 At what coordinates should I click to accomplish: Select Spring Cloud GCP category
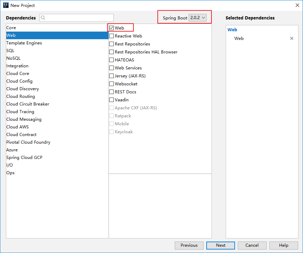(57, 158)
